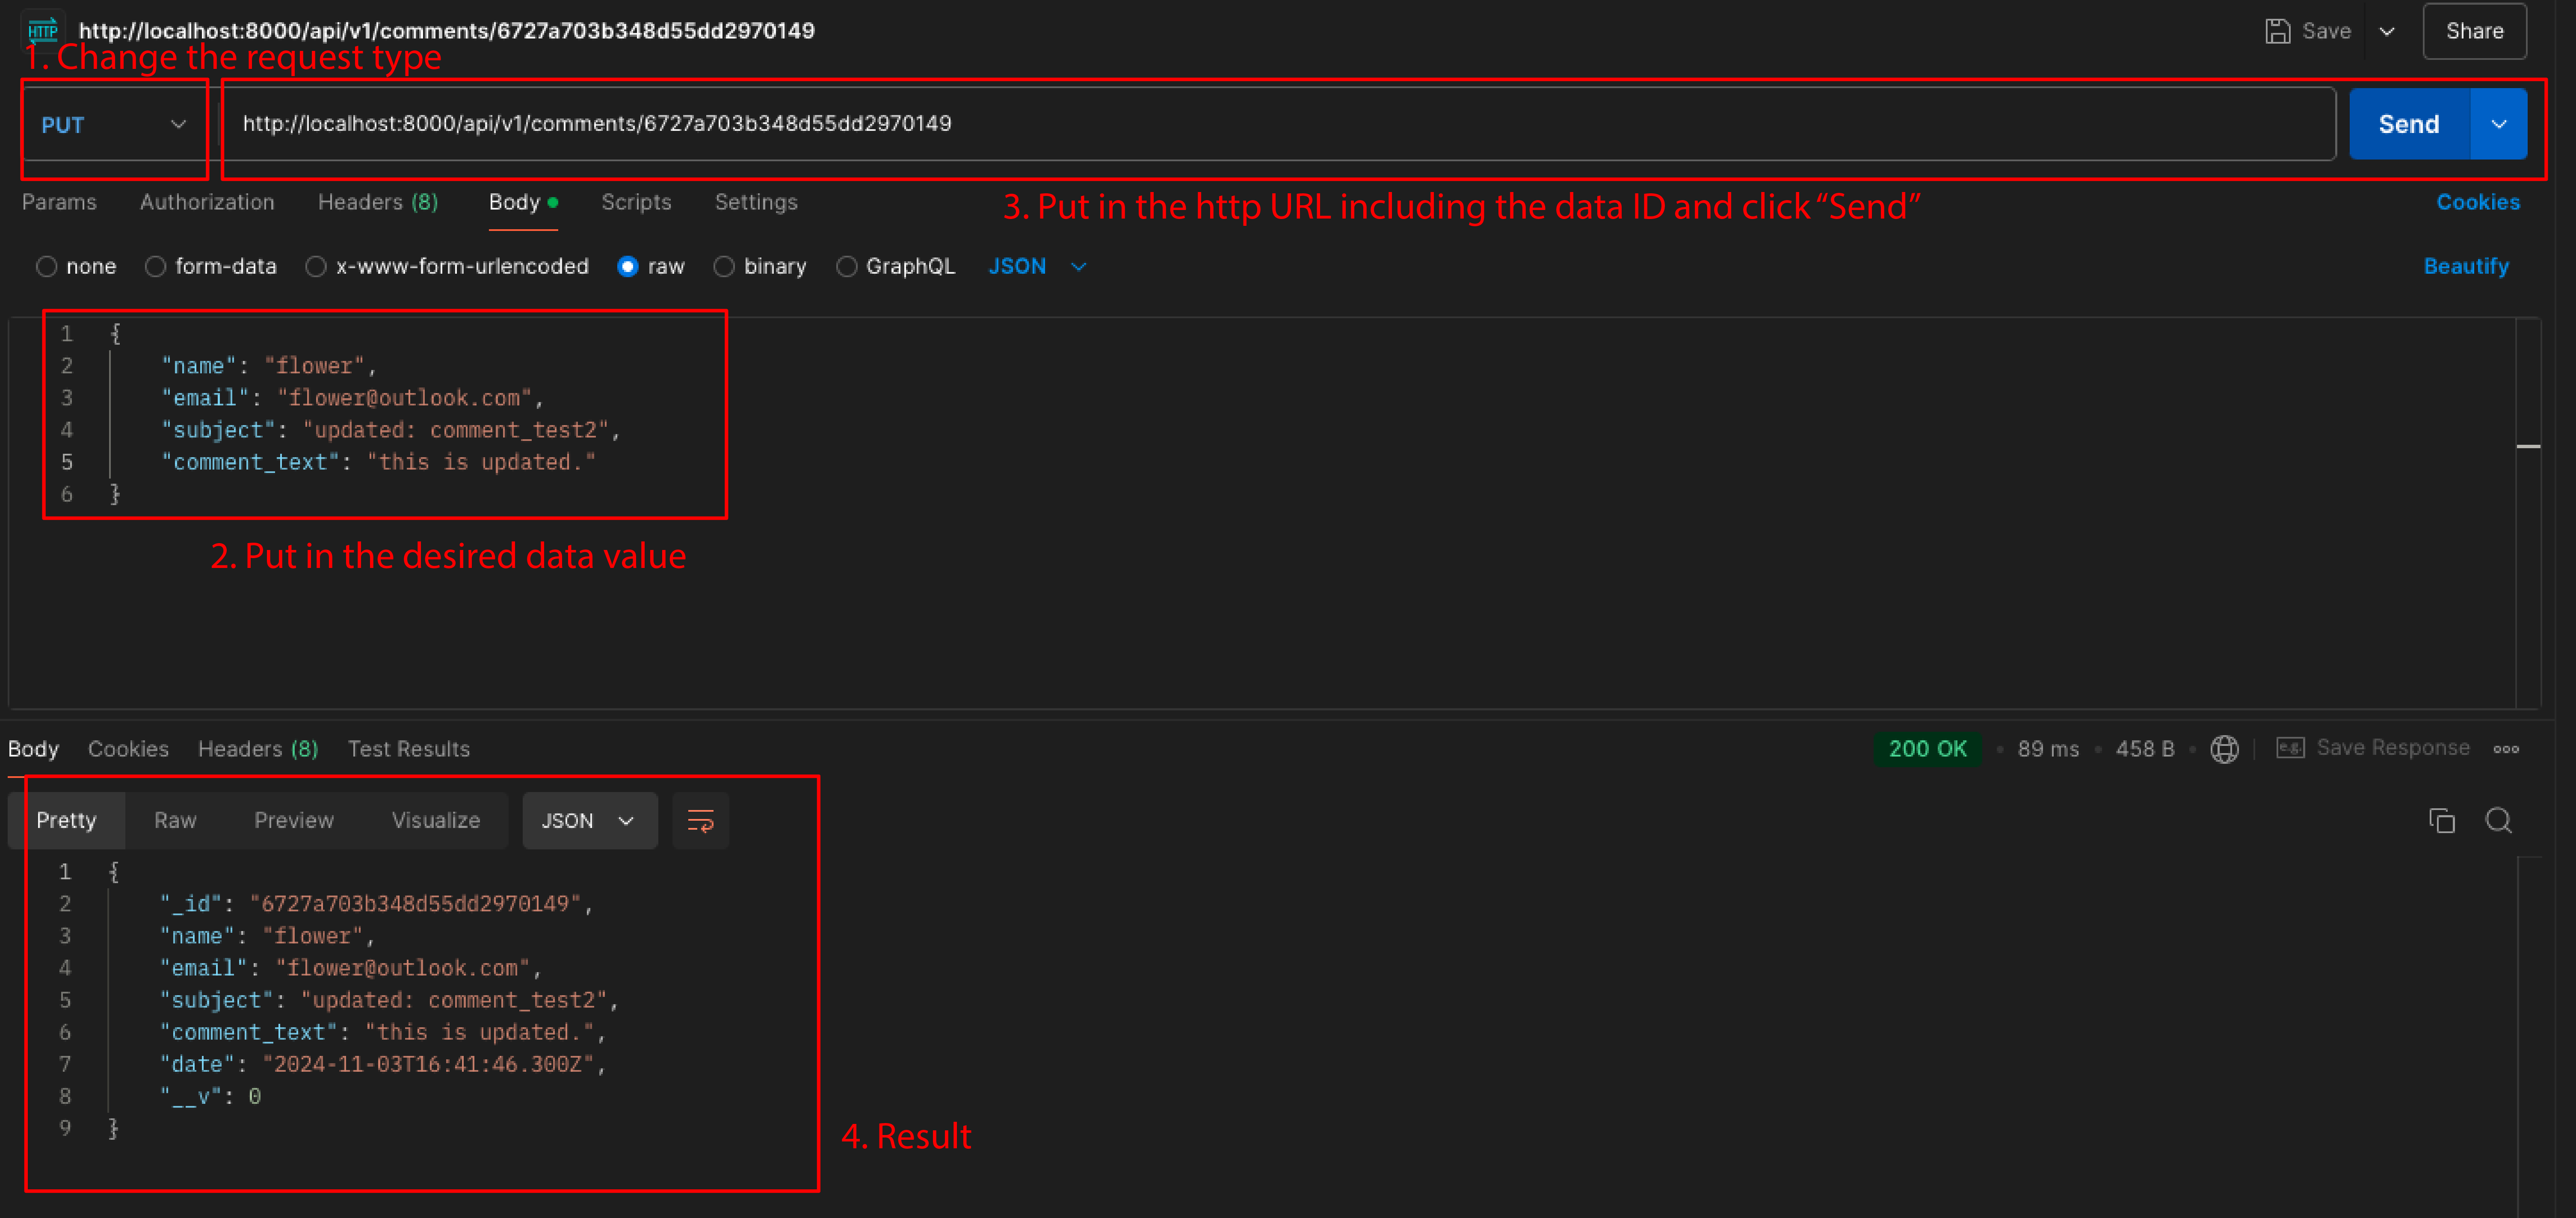
Task: Click the Beautify link
Action: tap(2466, 267)
